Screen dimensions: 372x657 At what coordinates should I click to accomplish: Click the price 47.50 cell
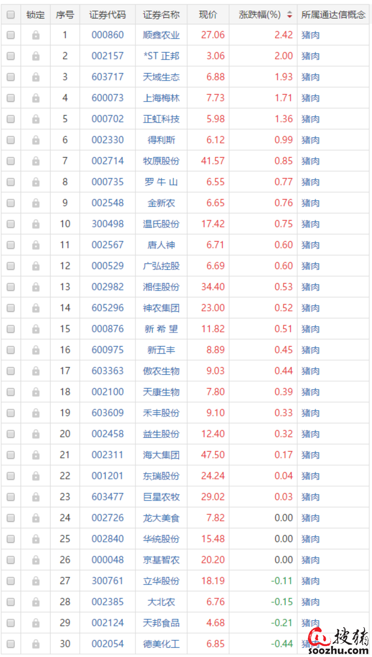pyautogui.click(x=213, y=455)
